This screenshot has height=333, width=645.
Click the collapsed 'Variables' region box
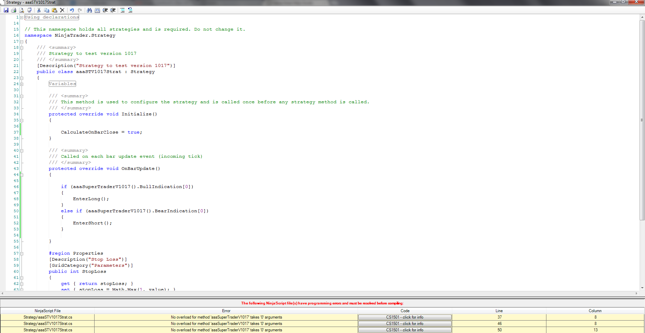tap(62, 84)
